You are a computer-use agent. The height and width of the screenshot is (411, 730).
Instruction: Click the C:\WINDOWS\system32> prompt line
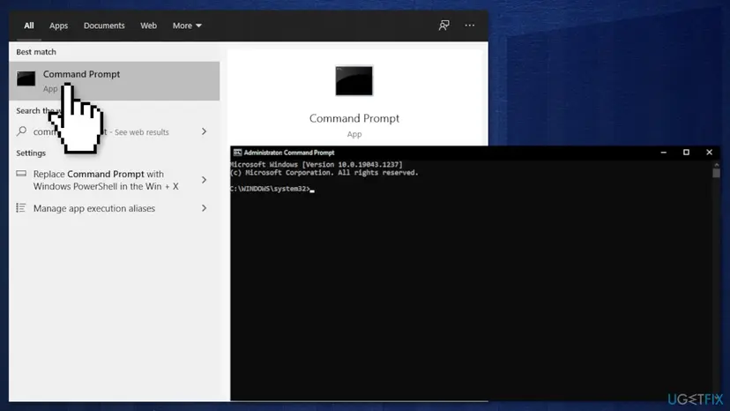pyautogui.click(x=272, y=189)
